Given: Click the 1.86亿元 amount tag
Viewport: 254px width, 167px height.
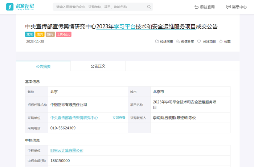Looking at the screenshot, I should click(64, 34).
